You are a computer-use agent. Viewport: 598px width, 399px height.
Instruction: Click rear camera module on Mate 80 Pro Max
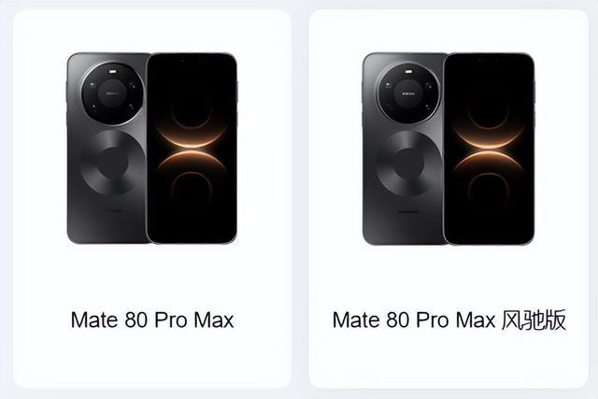point(112,93)
